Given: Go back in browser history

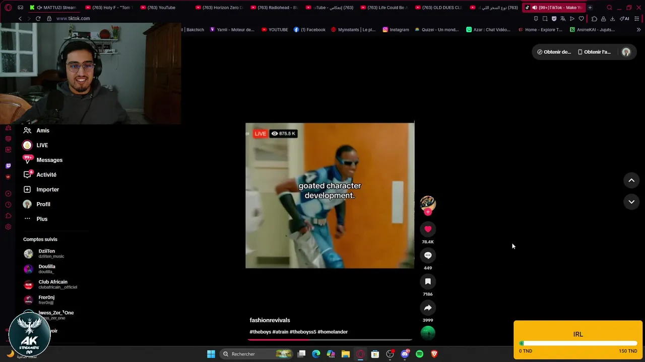Looking at the screenshot, I should pyautogui.click(x=20, y=19).
